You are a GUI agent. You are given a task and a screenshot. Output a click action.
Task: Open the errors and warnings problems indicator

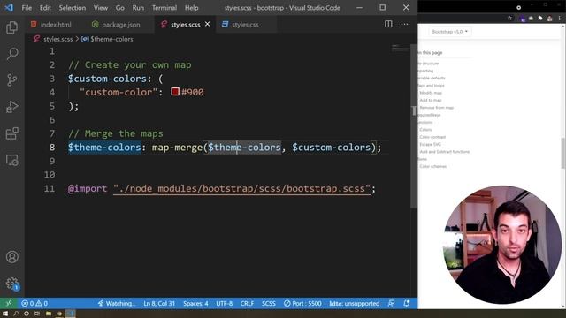tap(34, 304)
